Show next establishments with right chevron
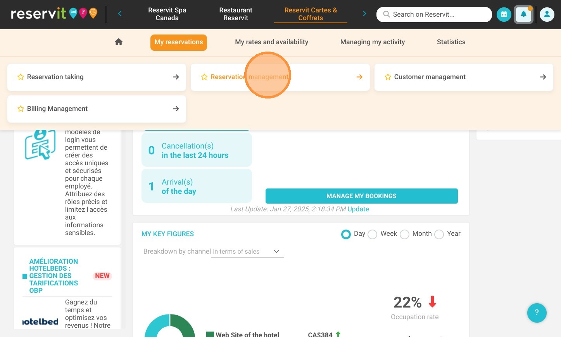Screen dimensions: 561x337 pyautogui.click(x=364, y=14)
